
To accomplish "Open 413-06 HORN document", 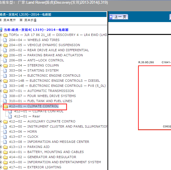I will (x=23, y=132).
